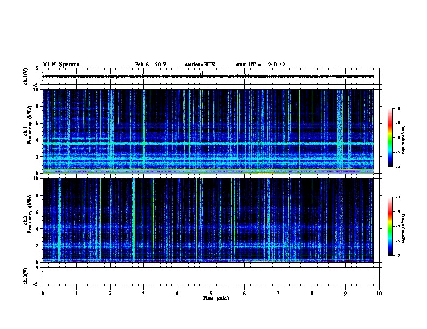Click the "4" kHz tick on ch.2 frequency axis
This screenshot has height=329, width=427.
(x=38, y=229)
